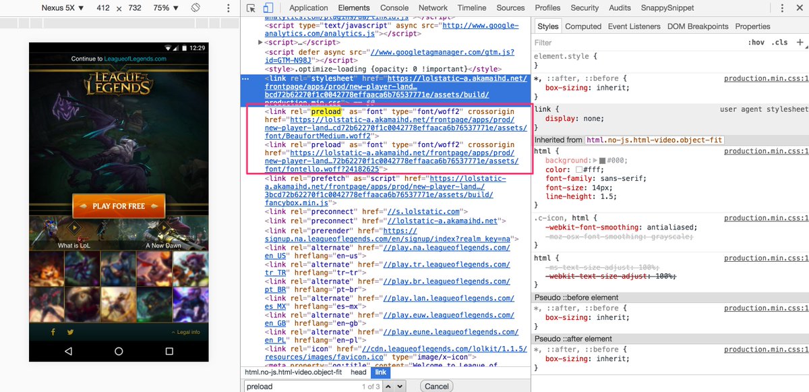Screen dimensions: 809x392
Task: Open the Audits tab
Action: [619, 8]
